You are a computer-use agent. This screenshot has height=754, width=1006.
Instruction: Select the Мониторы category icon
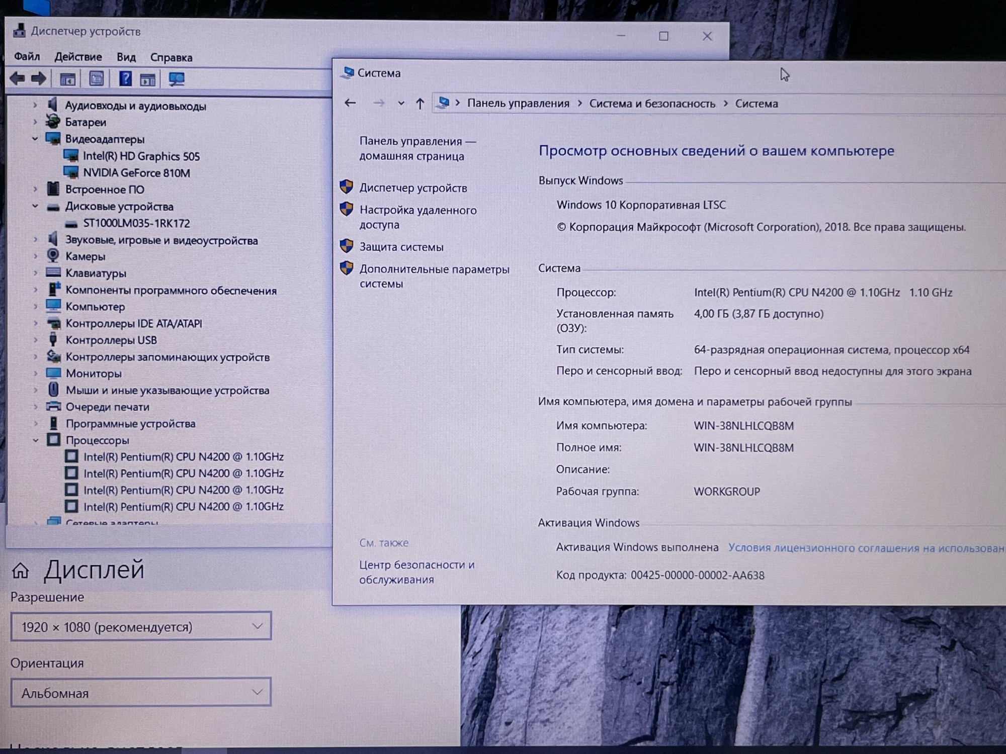tap(53, 373)
